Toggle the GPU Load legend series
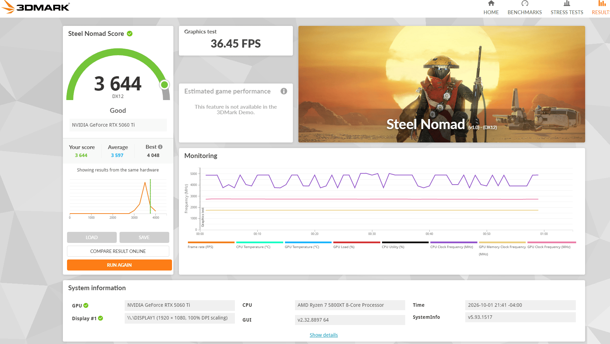610x344 pixels. click(356, 245)
